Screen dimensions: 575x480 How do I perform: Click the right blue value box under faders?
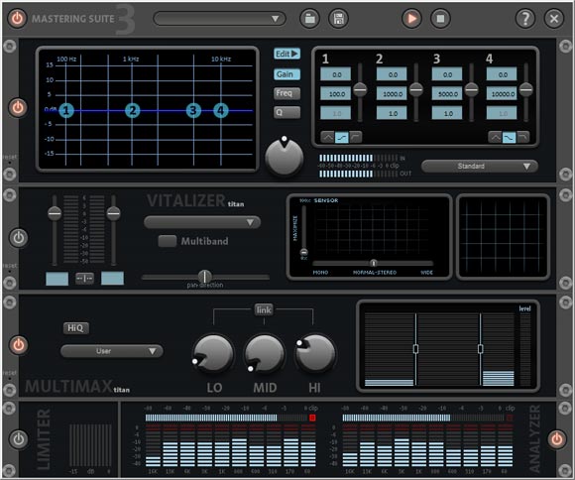tap(112, 279)
